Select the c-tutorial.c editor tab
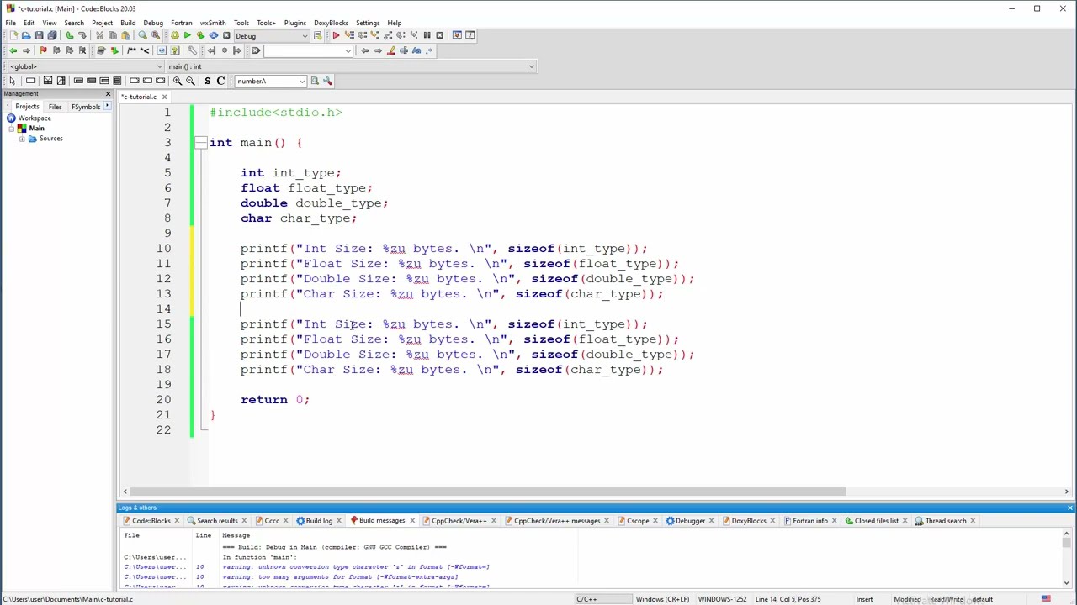The width and height of the screenshot is (1077, 605). coord(139,97)
